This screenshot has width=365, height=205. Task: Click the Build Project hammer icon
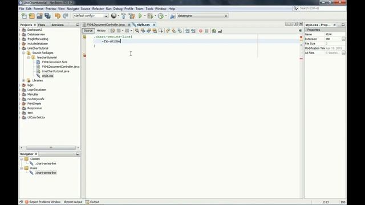pos(124,16)
